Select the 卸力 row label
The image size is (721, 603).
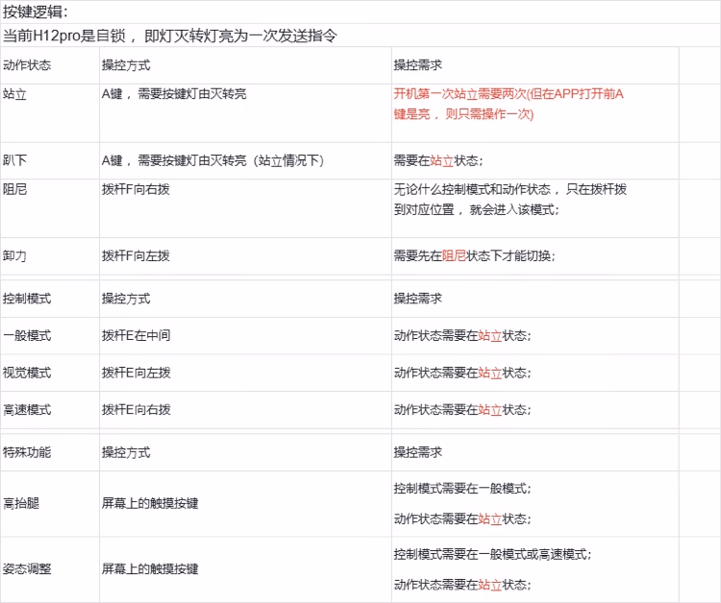14,255
